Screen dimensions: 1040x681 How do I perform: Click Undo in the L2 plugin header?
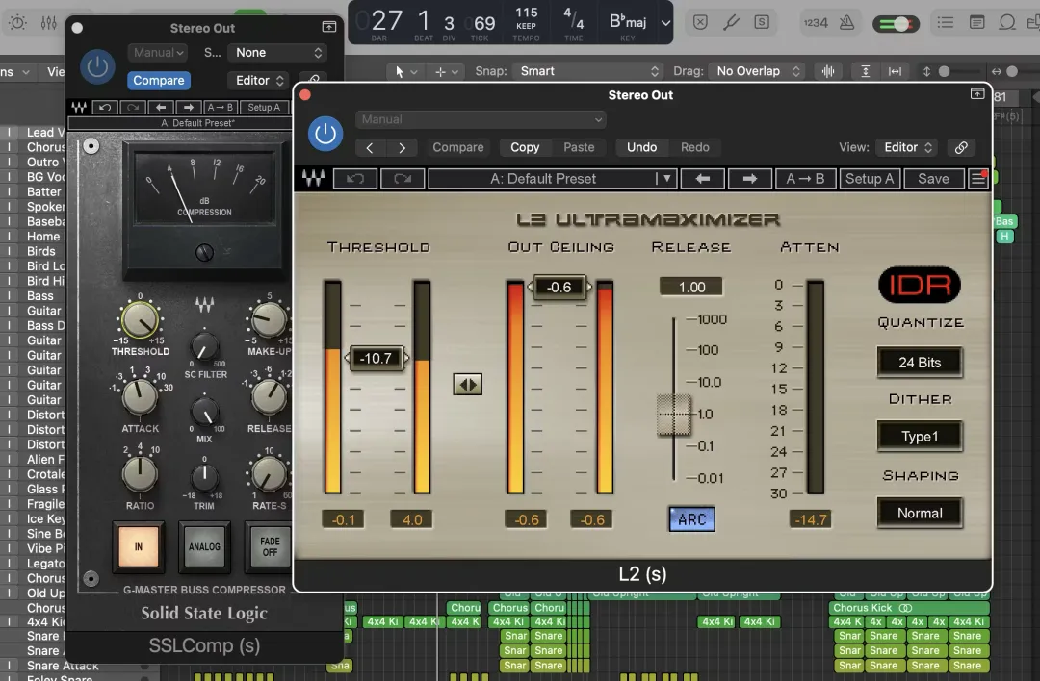point(641,148)
